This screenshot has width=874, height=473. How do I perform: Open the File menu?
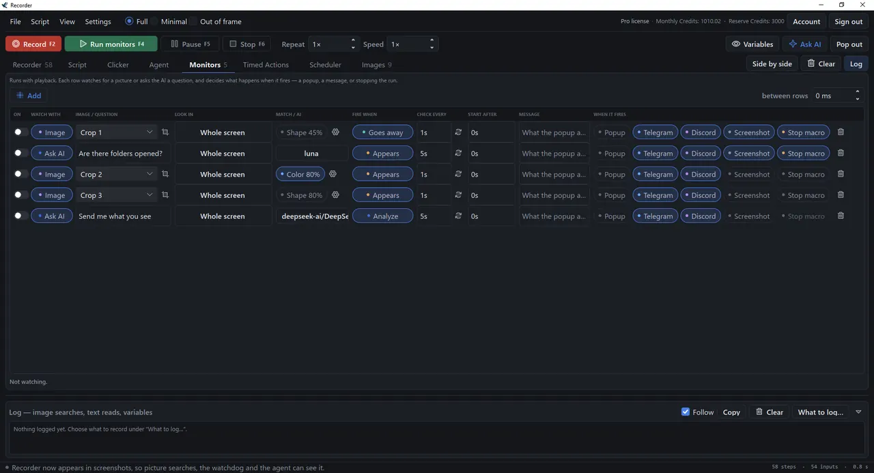point(15,22)
